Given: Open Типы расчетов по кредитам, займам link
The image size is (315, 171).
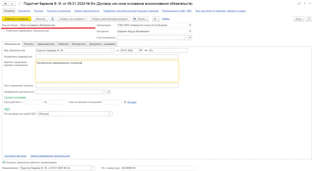Looking at the screenshot, I should coord(220,11).
